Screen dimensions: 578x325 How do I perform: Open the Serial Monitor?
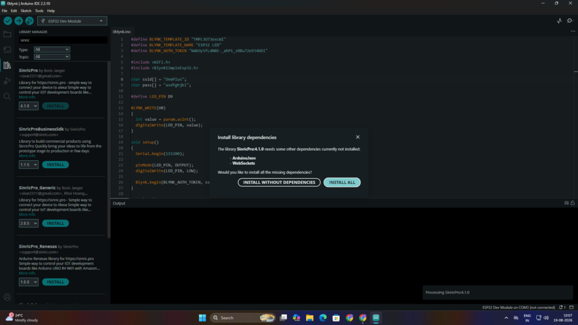click(x=570, y=21)
